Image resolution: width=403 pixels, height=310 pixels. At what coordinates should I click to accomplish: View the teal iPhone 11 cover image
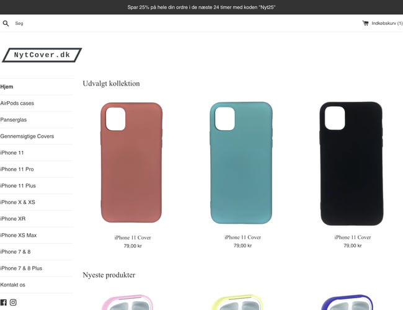(241, 162)
